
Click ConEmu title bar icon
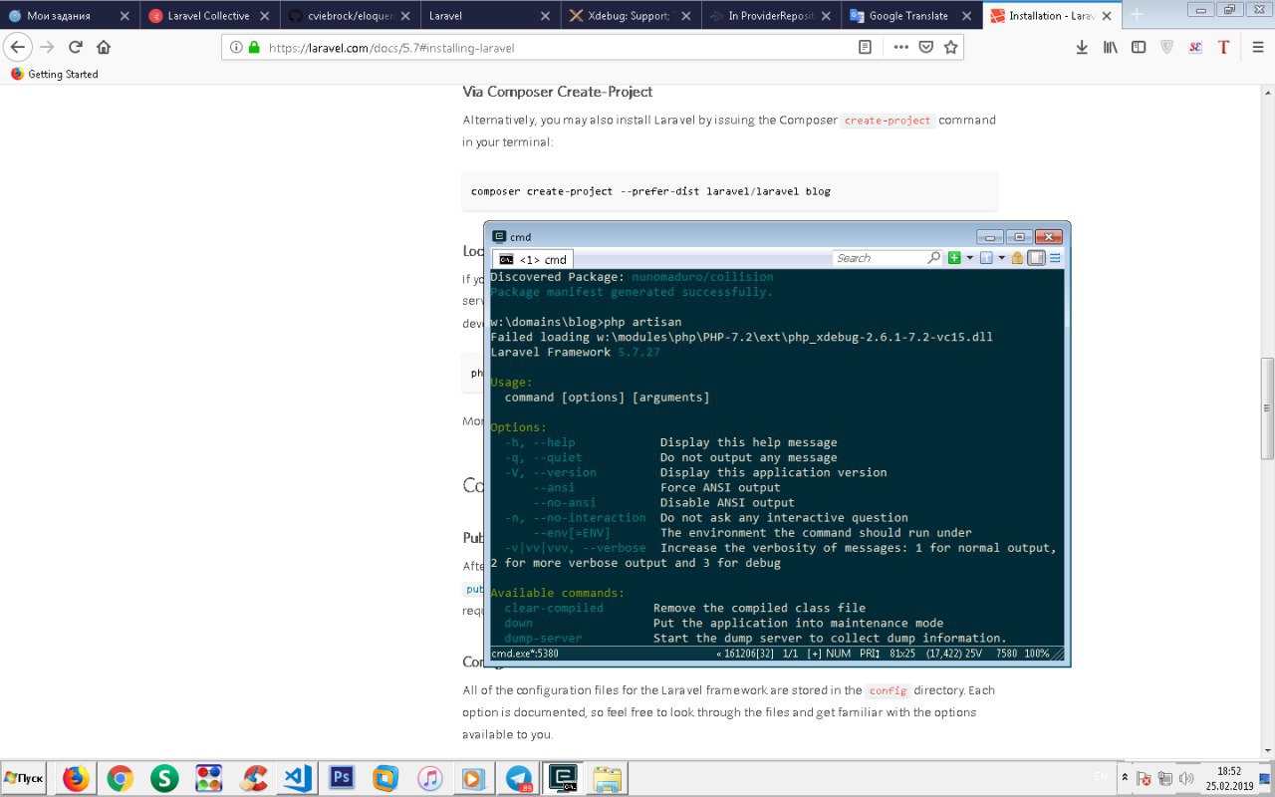[499, 236]
